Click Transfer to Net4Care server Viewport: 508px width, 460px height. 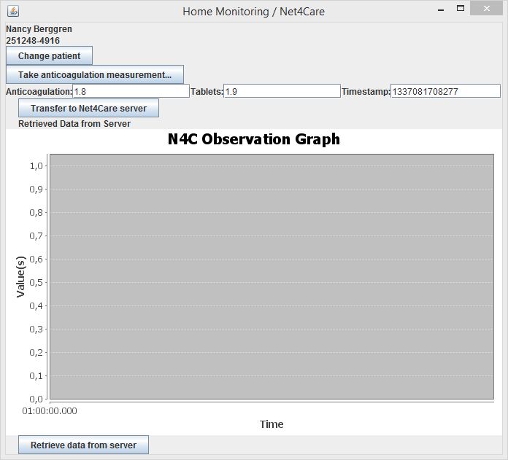point(88,109)
